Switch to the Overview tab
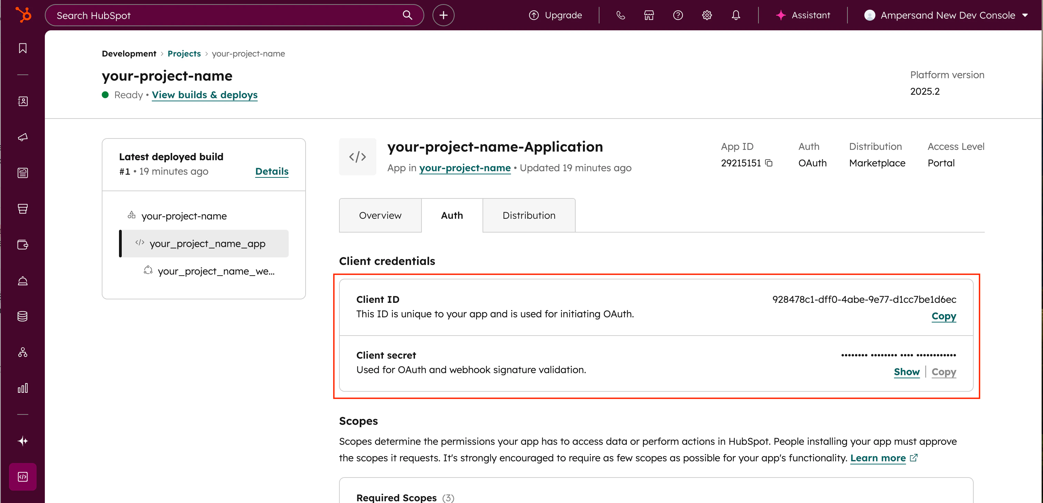Image resolution: width=1043 pixels, height=503 pixels. (380, 216)
